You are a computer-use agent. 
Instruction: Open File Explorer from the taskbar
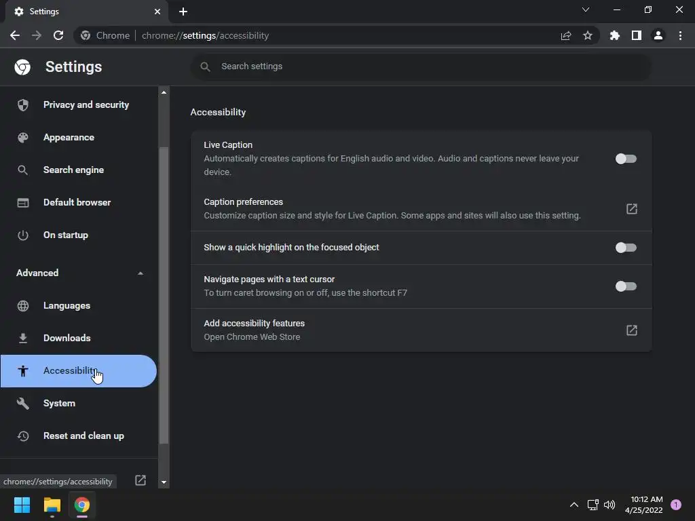52,505
